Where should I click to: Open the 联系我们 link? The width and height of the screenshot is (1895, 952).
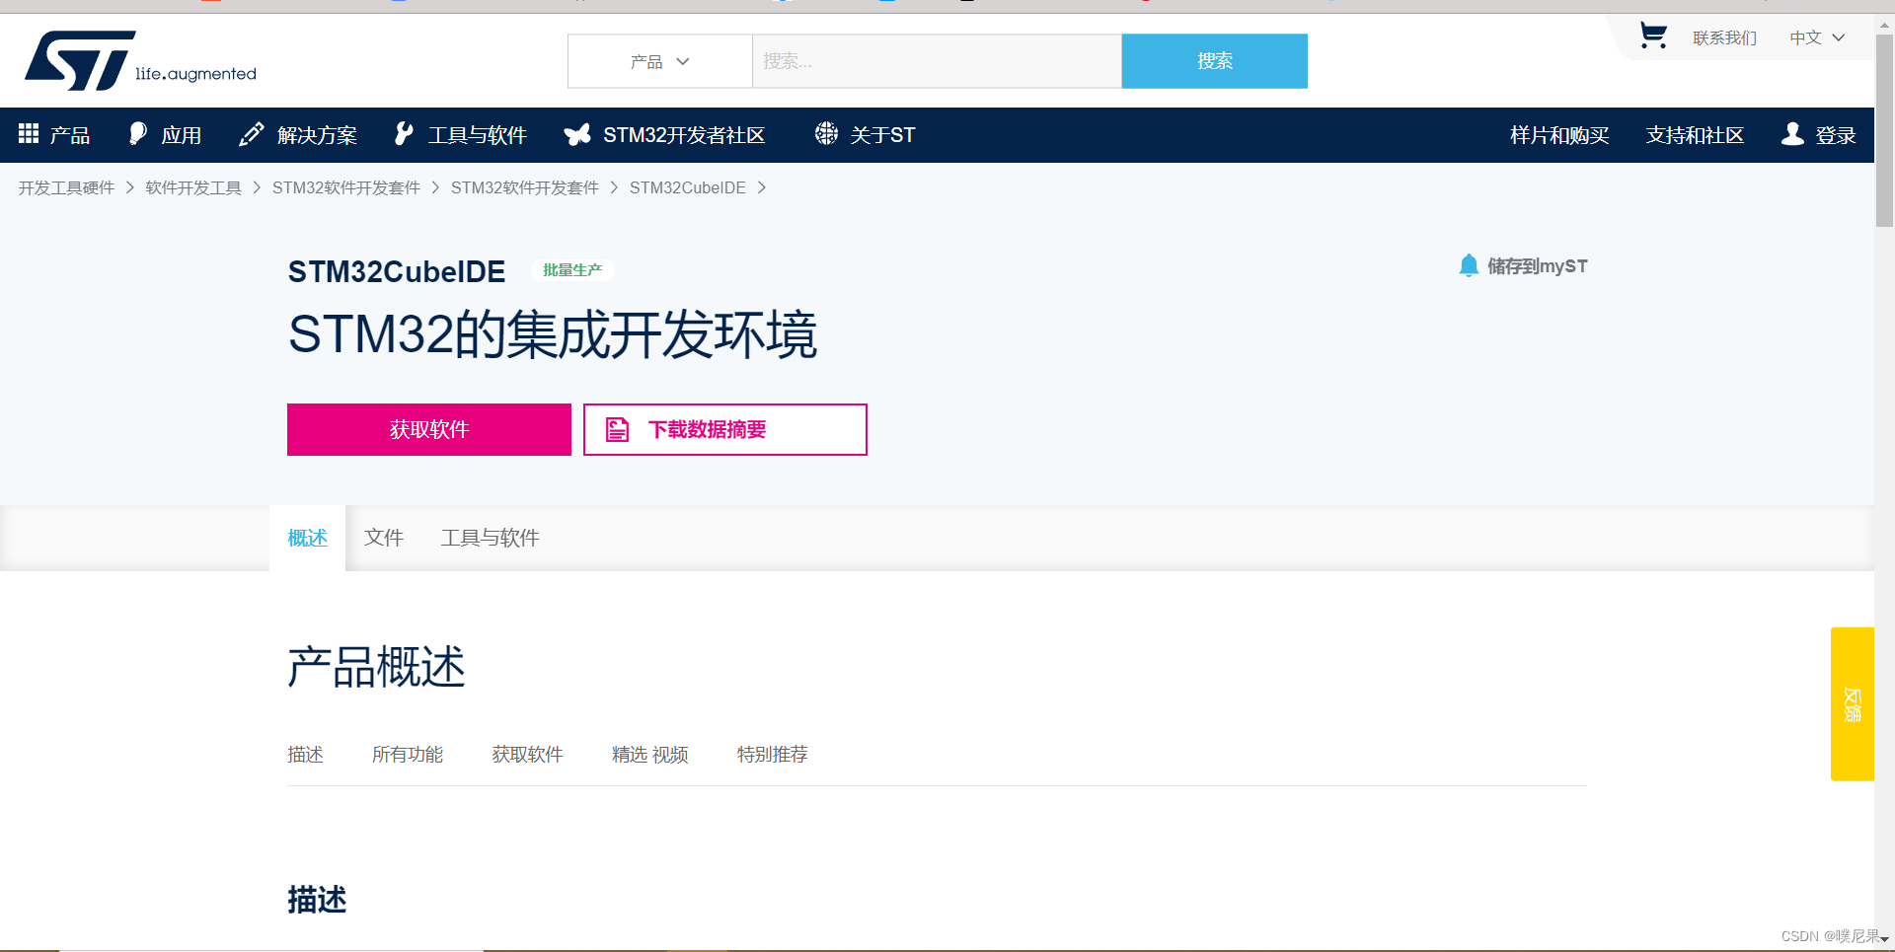[x=1724, y=37]
